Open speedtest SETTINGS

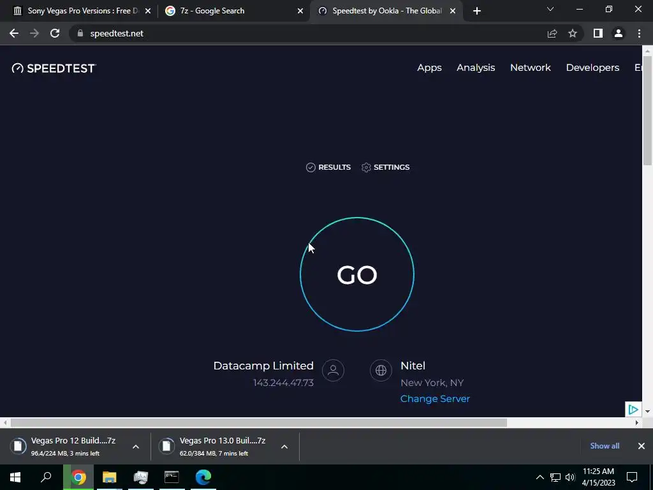386,167
